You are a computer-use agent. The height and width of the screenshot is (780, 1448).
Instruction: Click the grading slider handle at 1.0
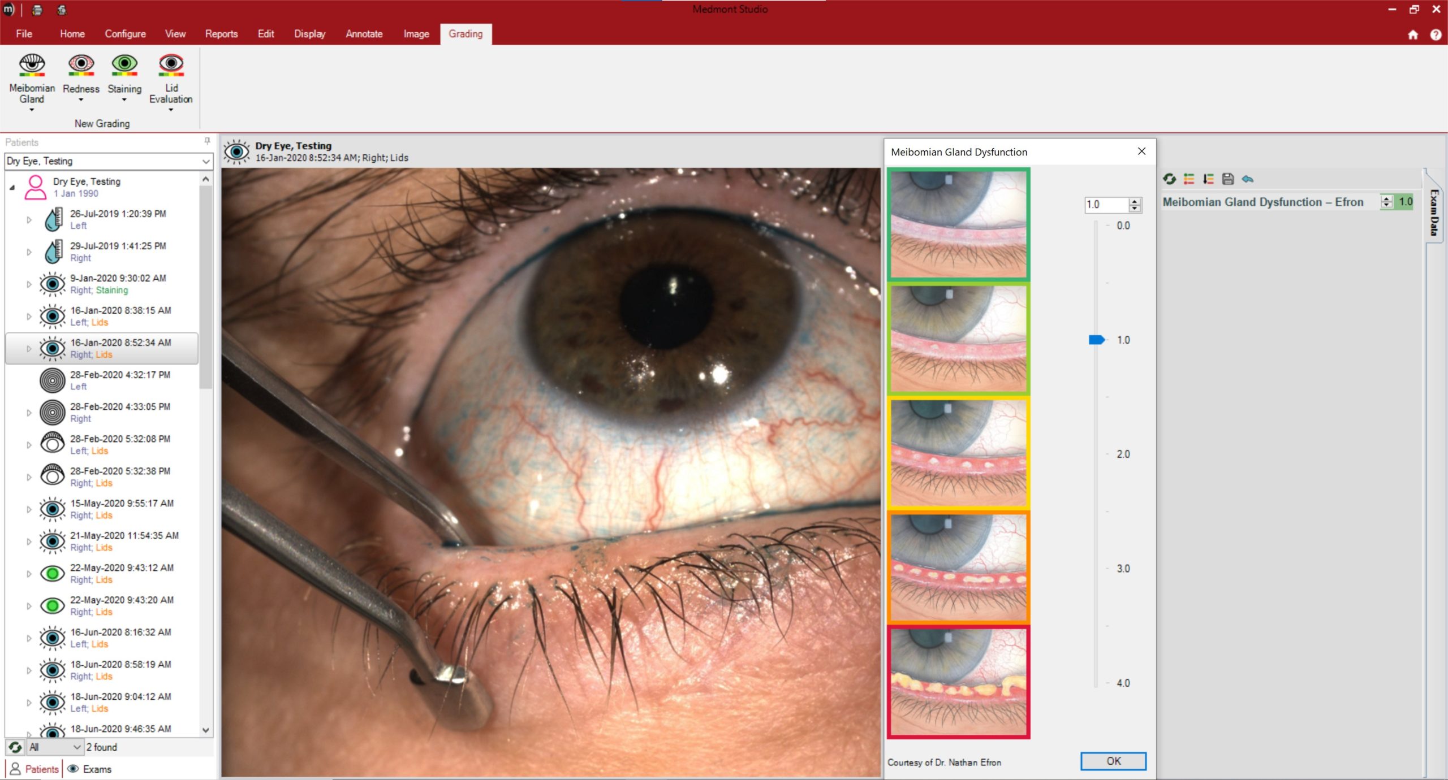[1096, 340]
